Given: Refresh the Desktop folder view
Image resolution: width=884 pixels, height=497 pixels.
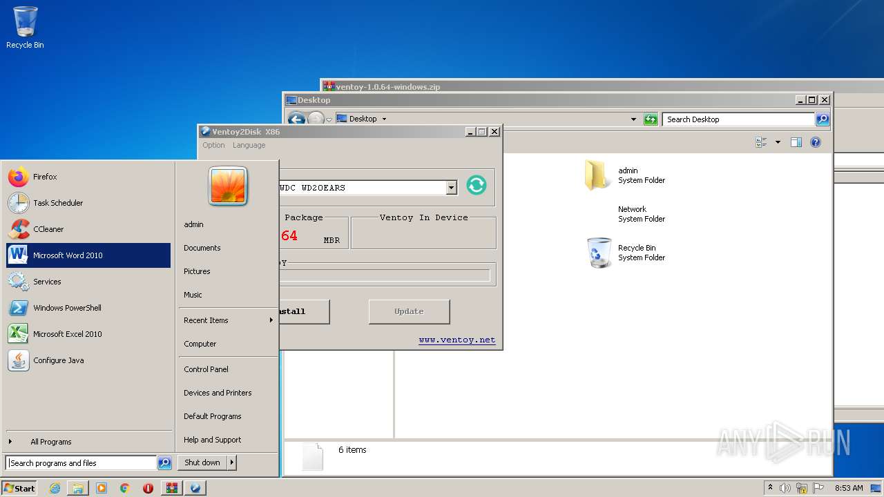Looking at the screenshot, I should (x=651, y=119).
